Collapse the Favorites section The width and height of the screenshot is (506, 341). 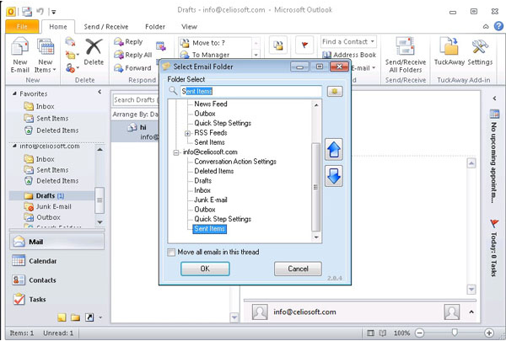[x=13, y=94]
